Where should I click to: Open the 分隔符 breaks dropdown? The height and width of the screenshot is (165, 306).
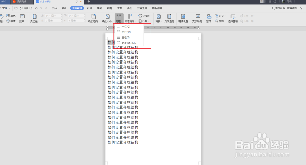point(145,16)
